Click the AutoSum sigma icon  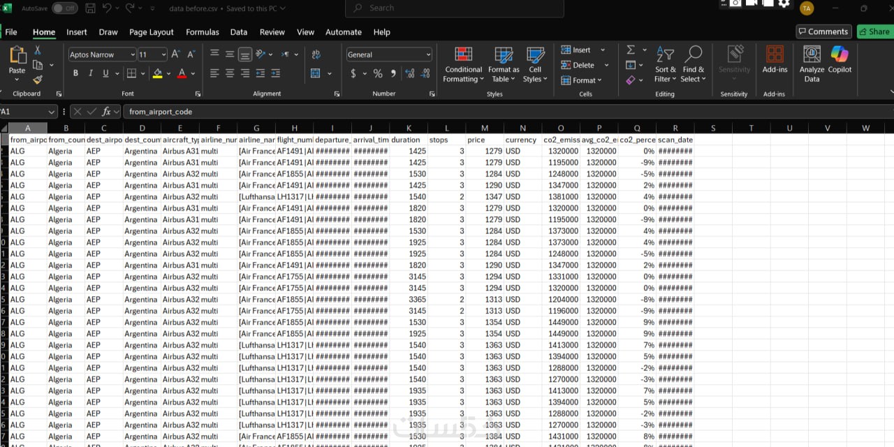pyautogui.click(x=631, y=50)
